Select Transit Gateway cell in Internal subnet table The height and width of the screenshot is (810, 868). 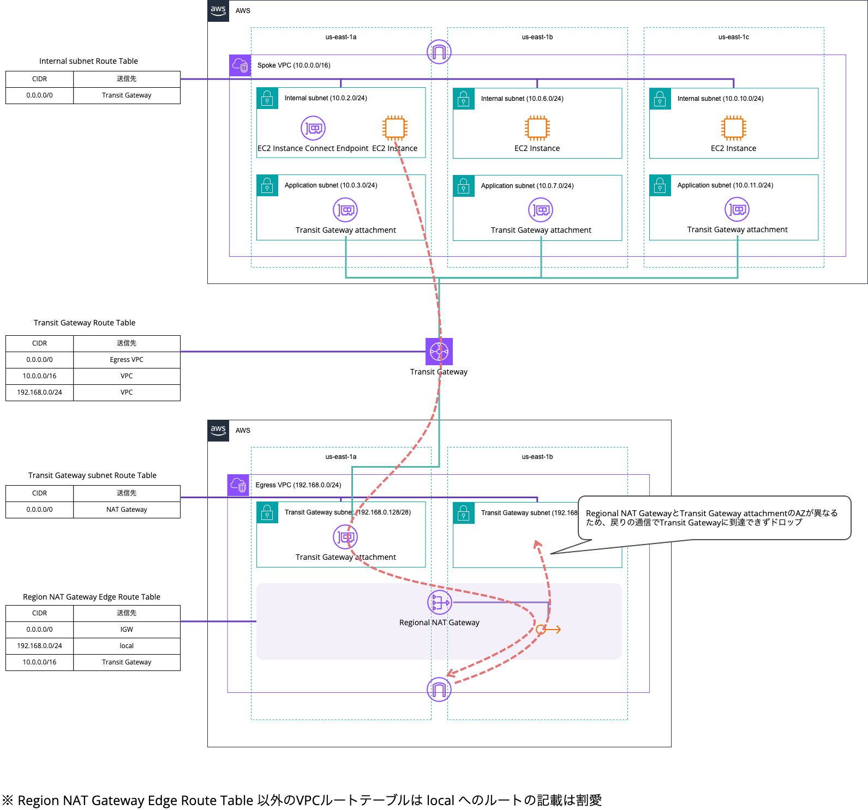(127, 95)
